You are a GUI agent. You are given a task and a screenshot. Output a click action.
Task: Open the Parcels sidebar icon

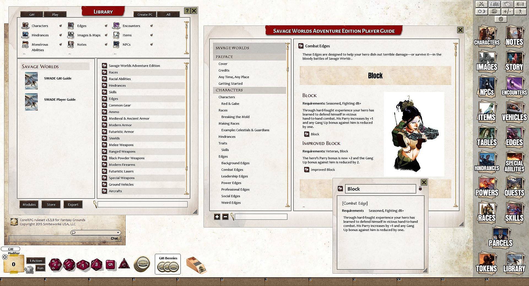click(x=501, y=237)
